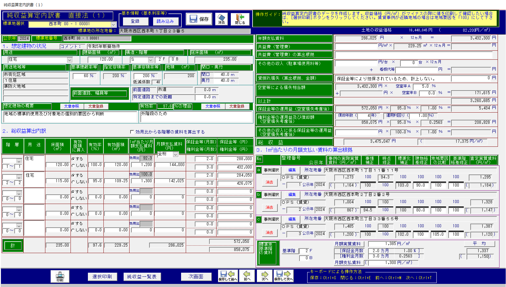Click the 閉じる close door icon
The height and width of the screenshot is (287, 506).
(239, 19)
